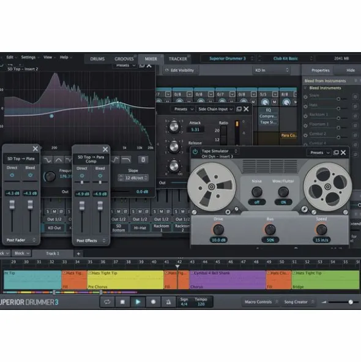Select the Track 1 tab
Viewport: 361px width, 362px height.
click(x=53, y=254)
